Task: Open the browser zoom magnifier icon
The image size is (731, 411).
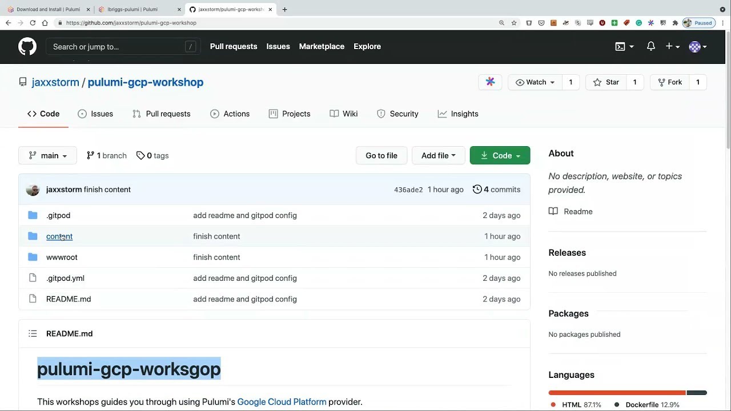Action: (501, 23)
